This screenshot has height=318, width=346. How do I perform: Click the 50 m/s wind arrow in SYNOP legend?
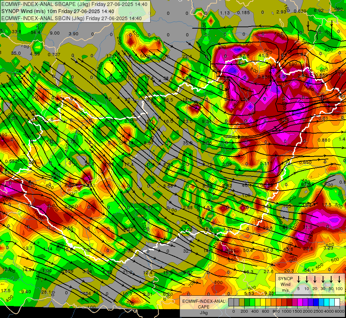click(331, 279)
